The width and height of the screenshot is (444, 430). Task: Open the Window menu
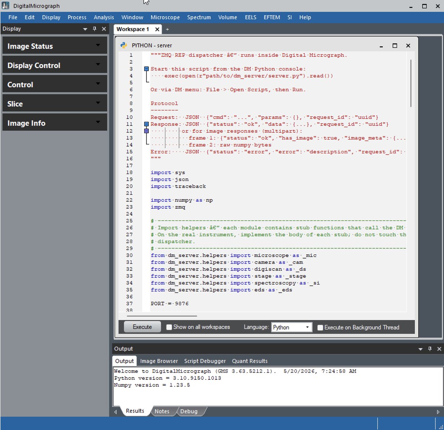(x=132, y=17)
